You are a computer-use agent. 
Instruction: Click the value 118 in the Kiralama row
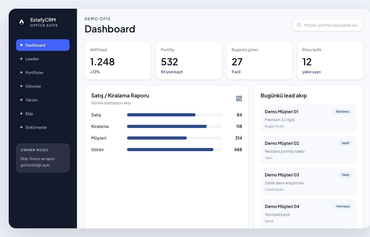tap(239, 126)
